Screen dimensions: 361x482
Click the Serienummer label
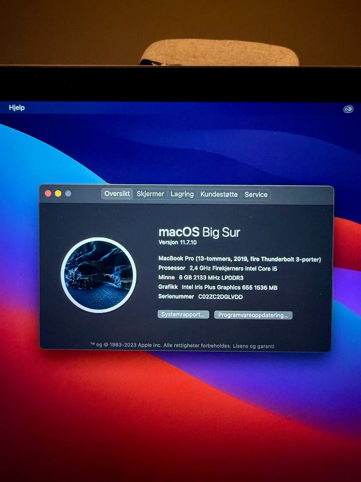pyautogui.click(x=176, y=297)
